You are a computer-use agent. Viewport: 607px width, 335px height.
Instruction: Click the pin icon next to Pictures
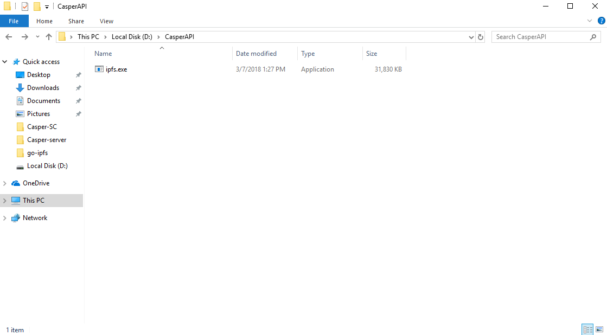[78, 114]
